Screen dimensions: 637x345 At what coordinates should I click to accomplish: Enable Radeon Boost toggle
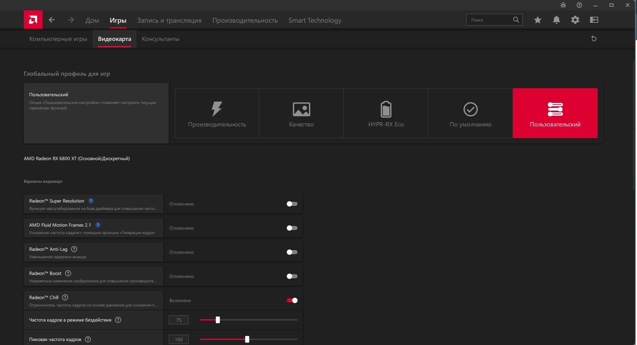point(292,276)
